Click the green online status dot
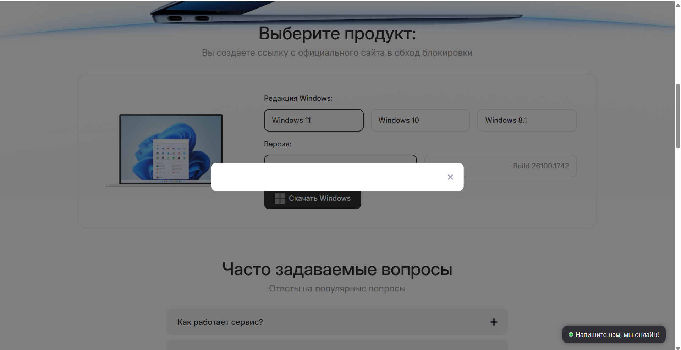The height and width of the screenshot is (350, 681). click(571, 334)
